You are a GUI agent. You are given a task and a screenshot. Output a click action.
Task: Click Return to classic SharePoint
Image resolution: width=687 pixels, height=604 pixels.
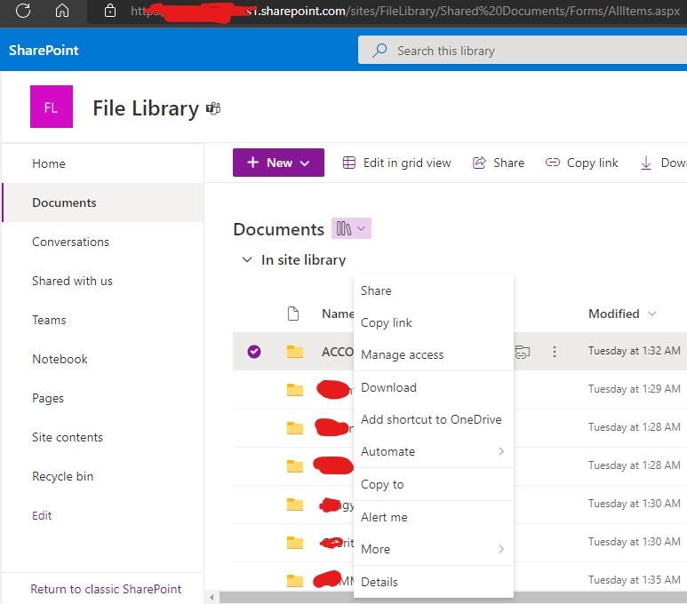coord(106,589)
